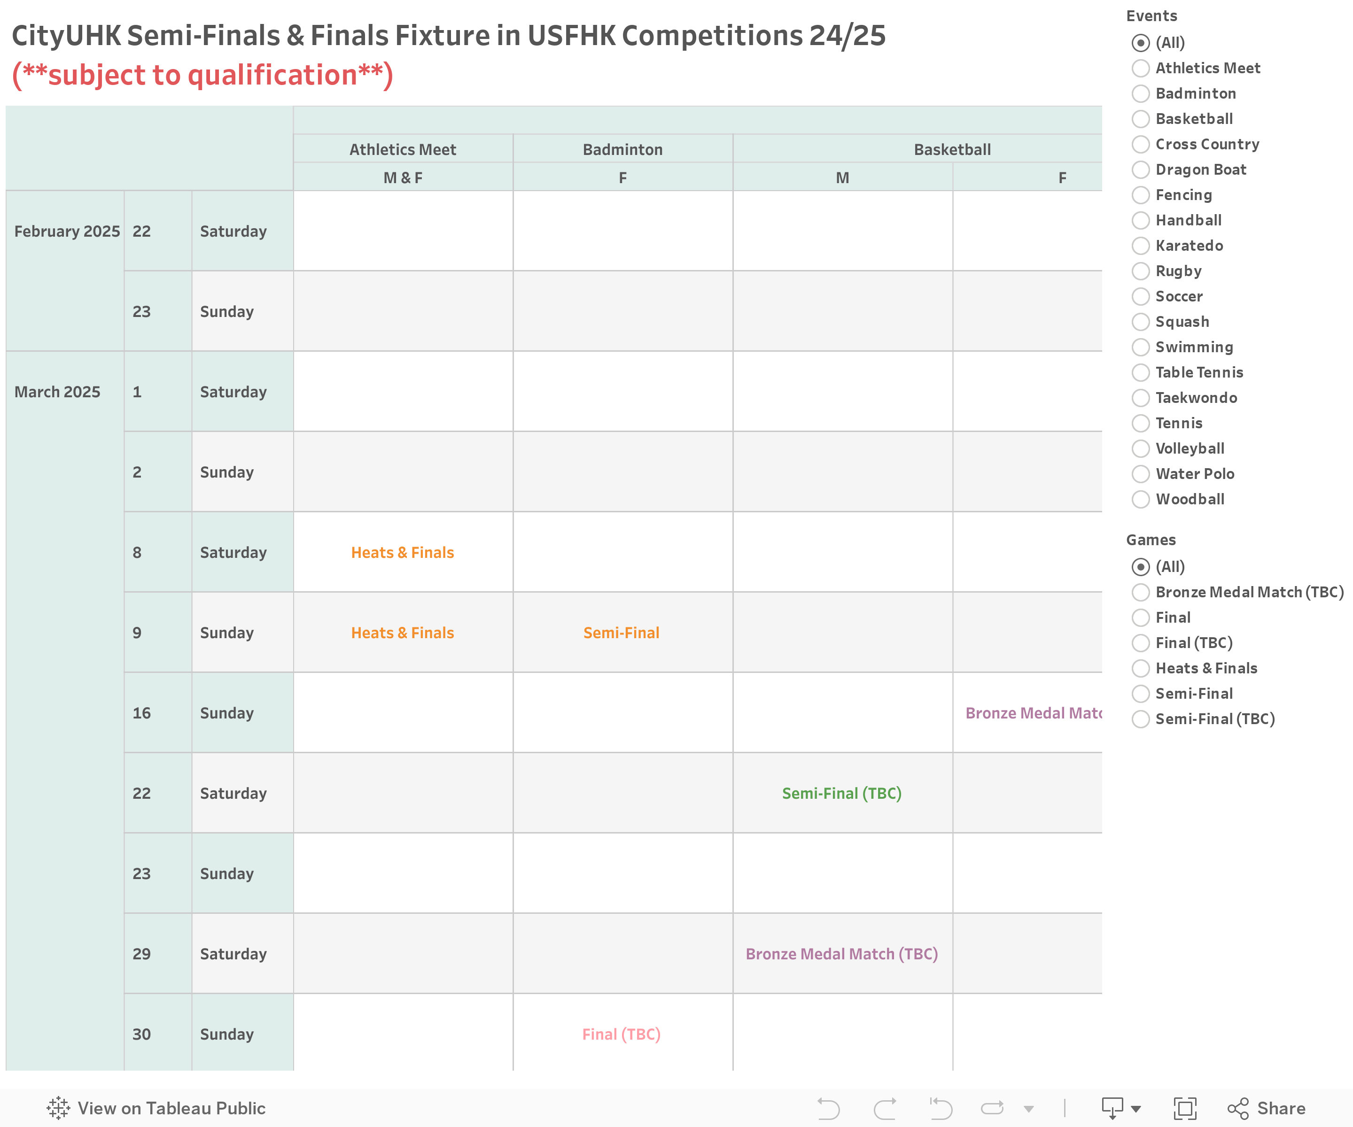
Task: Select Squash events filter
Action: point(1141,321)
